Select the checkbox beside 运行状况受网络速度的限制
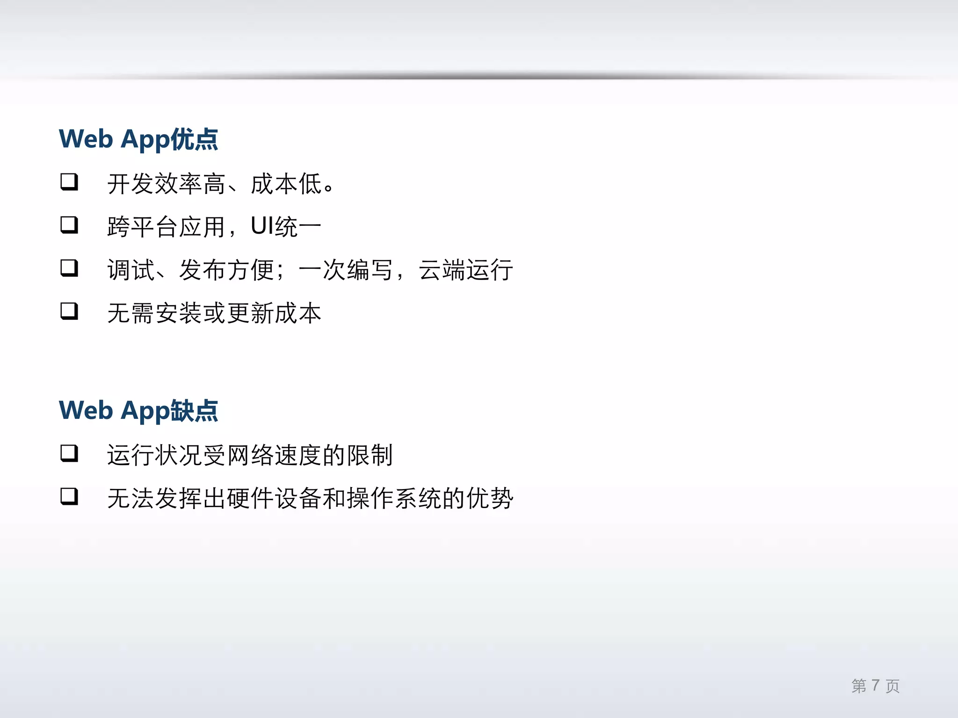The width and height of the screenshot is (958, 718). tap(69, 453)
